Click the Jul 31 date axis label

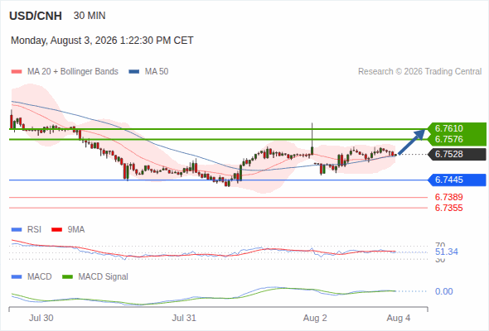(184, 318)
